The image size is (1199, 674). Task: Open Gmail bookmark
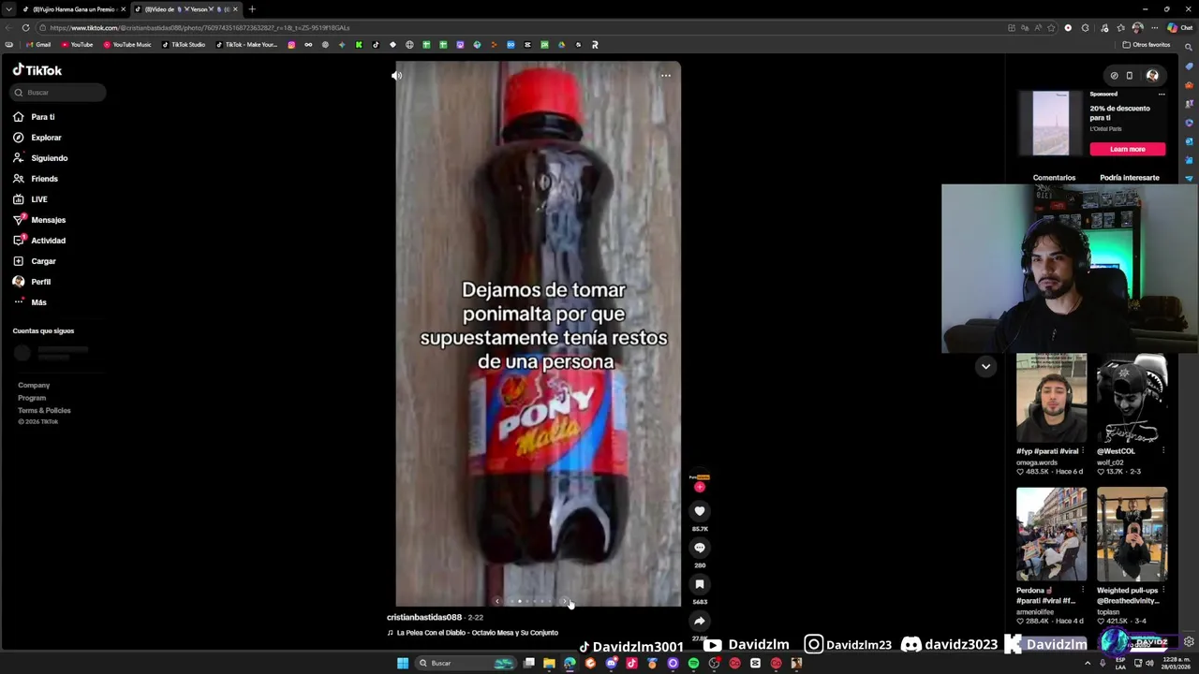tap(38, 45)
